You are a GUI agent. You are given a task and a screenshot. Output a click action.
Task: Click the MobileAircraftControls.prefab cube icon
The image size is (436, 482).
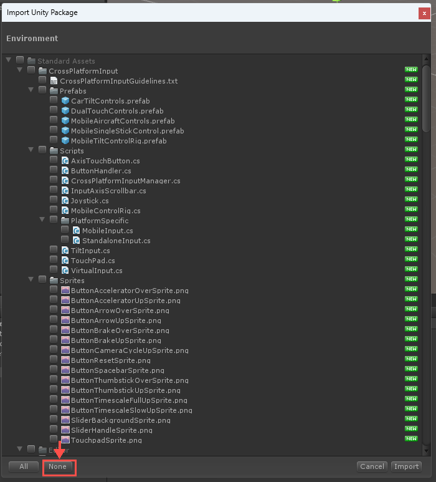click(65, 121)
